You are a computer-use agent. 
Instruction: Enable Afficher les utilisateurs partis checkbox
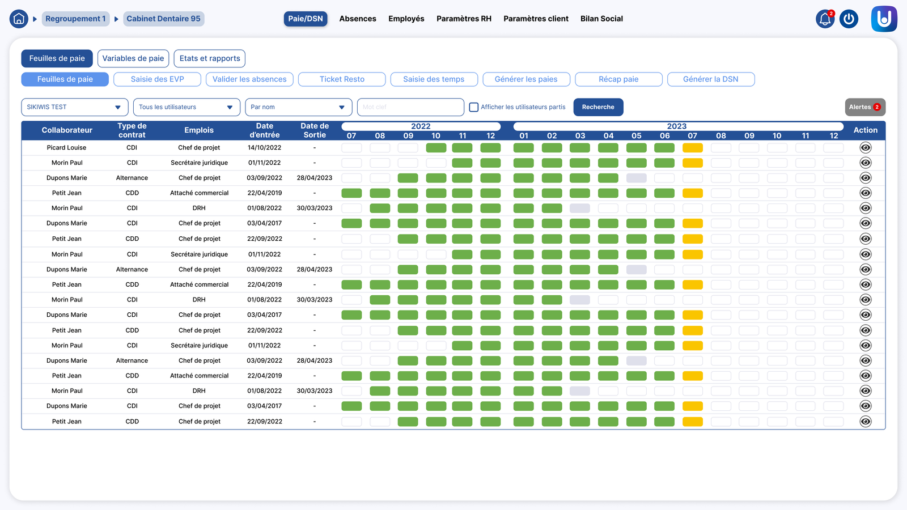[474, 107]
